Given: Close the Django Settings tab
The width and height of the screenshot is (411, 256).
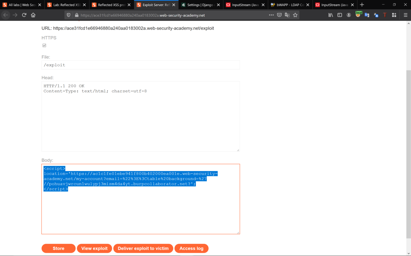Looking at the screenshot, I should click(x=219, y=5).
